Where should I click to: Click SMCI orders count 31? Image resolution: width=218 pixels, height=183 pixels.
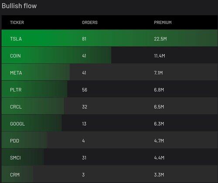(84, 158)
